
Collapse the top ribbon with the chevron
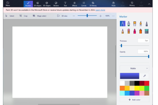point(149,4)
